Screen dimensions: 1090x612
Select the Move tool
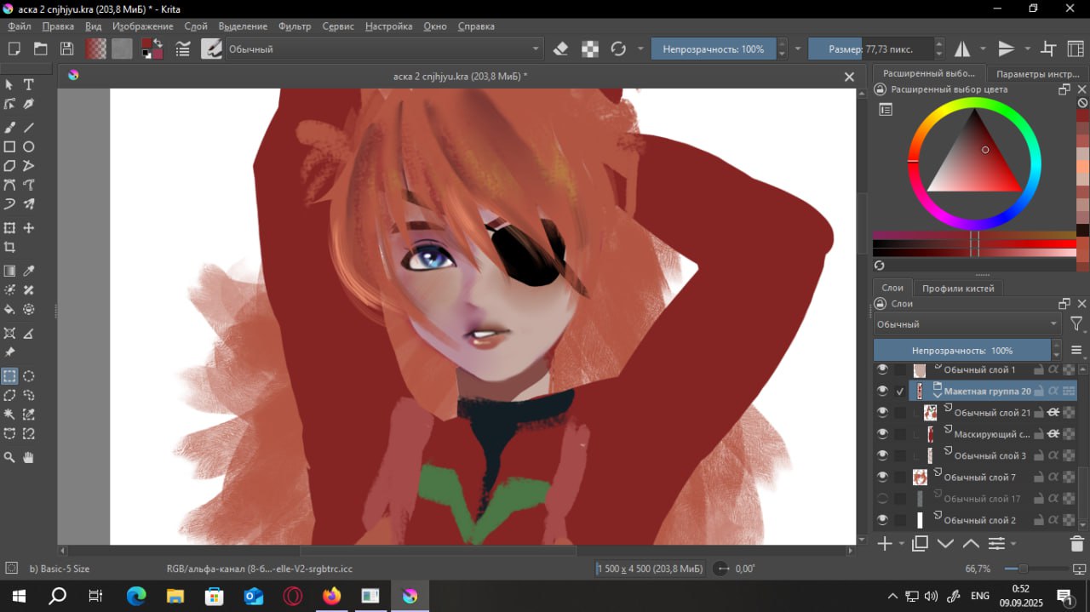tap(28, 228)
